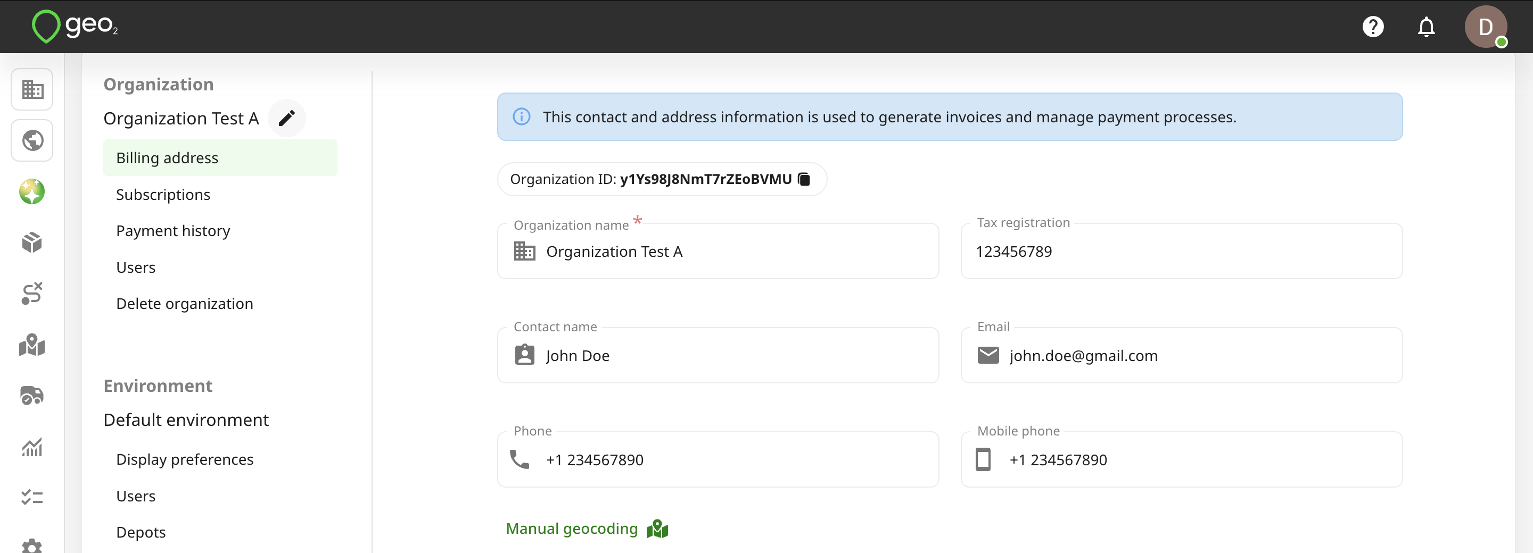This screenshot has height=553, width=1533.
Task: Open Subscriptions section
Action: 163,195
